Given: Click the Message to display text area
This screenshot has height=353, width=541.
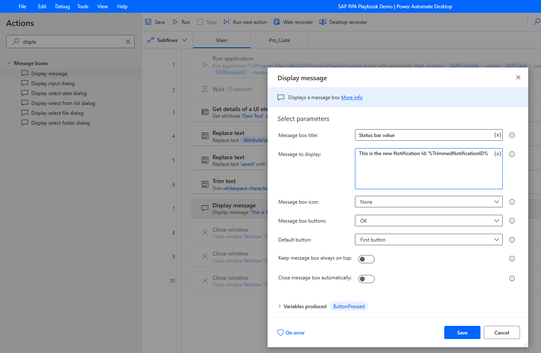Looking at the screenshot, I should (x=429, y=169).
